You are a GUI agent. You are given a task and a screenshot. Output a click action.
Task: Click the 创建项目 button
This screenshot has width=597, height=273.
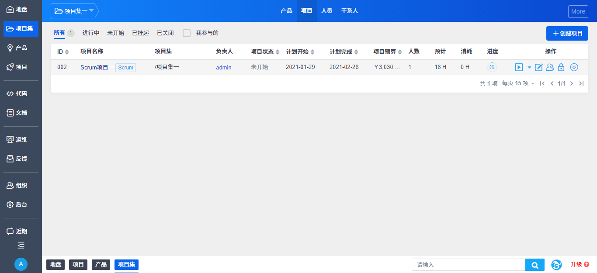point(567,33)
